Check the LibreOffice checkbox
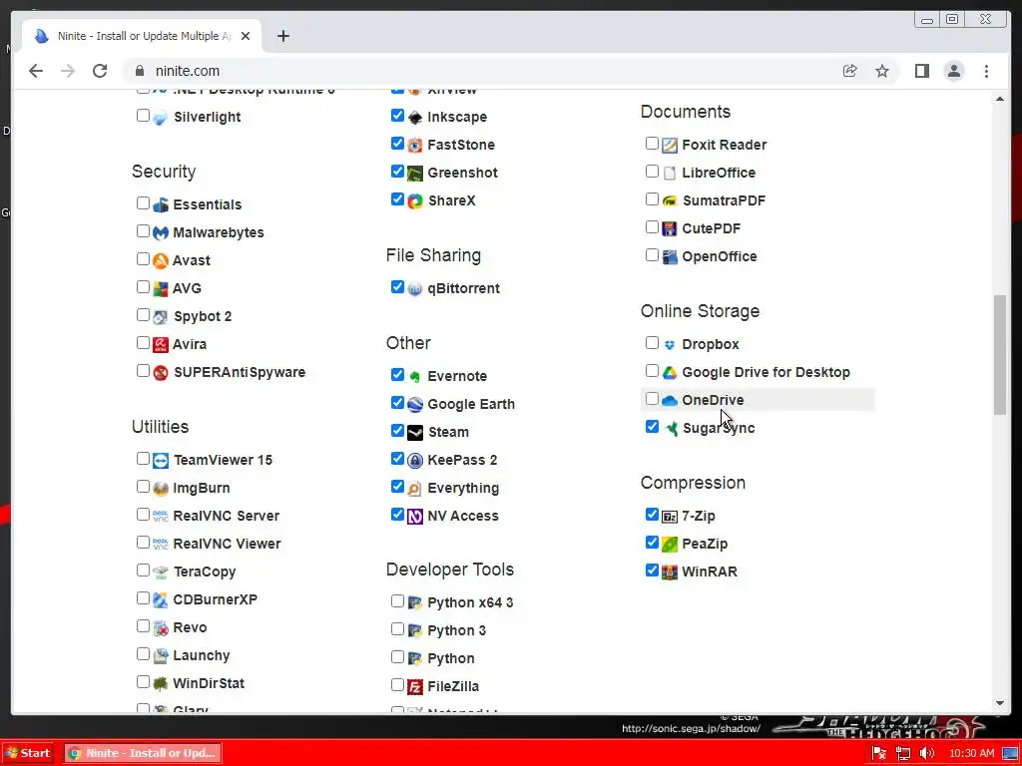This screenshot has width=1022, height=766. coord(652,172)
